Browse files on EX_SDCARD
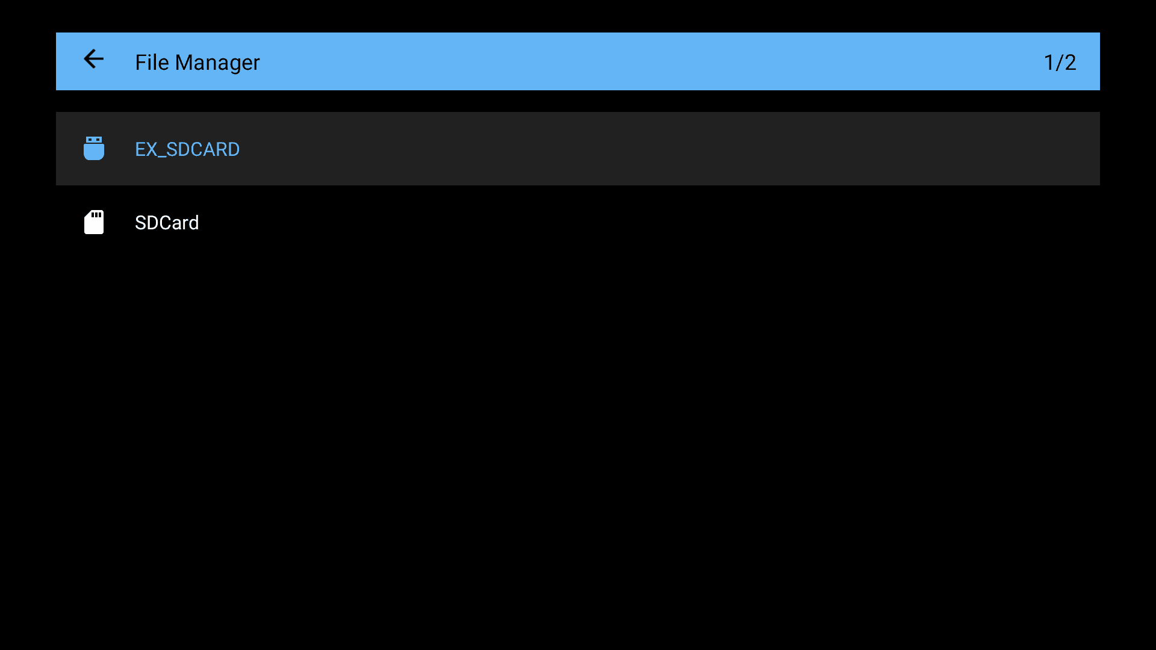1156x650 pixels. click(578, 149)
